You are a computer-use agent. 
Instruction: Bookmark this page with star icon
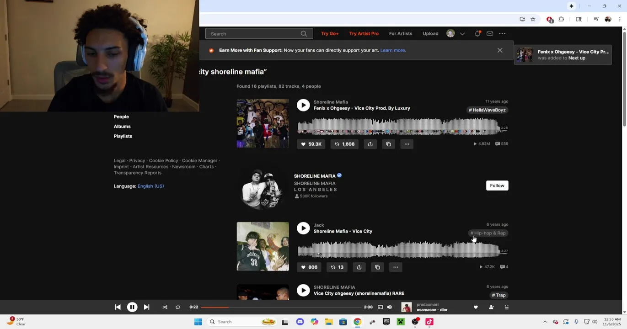533,19
